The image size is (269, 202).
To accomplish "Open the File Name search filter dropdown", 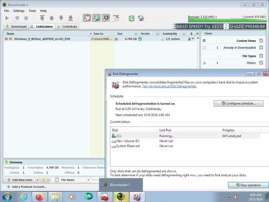I will [x=70, y=180].
